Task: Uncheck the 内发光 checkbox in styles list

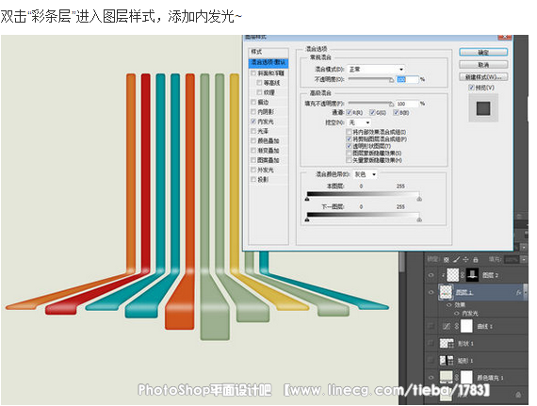Action: click(253, 122)
